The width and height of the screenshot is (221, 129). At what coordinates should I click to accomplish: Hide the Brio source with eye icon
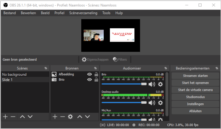(90, 80)
